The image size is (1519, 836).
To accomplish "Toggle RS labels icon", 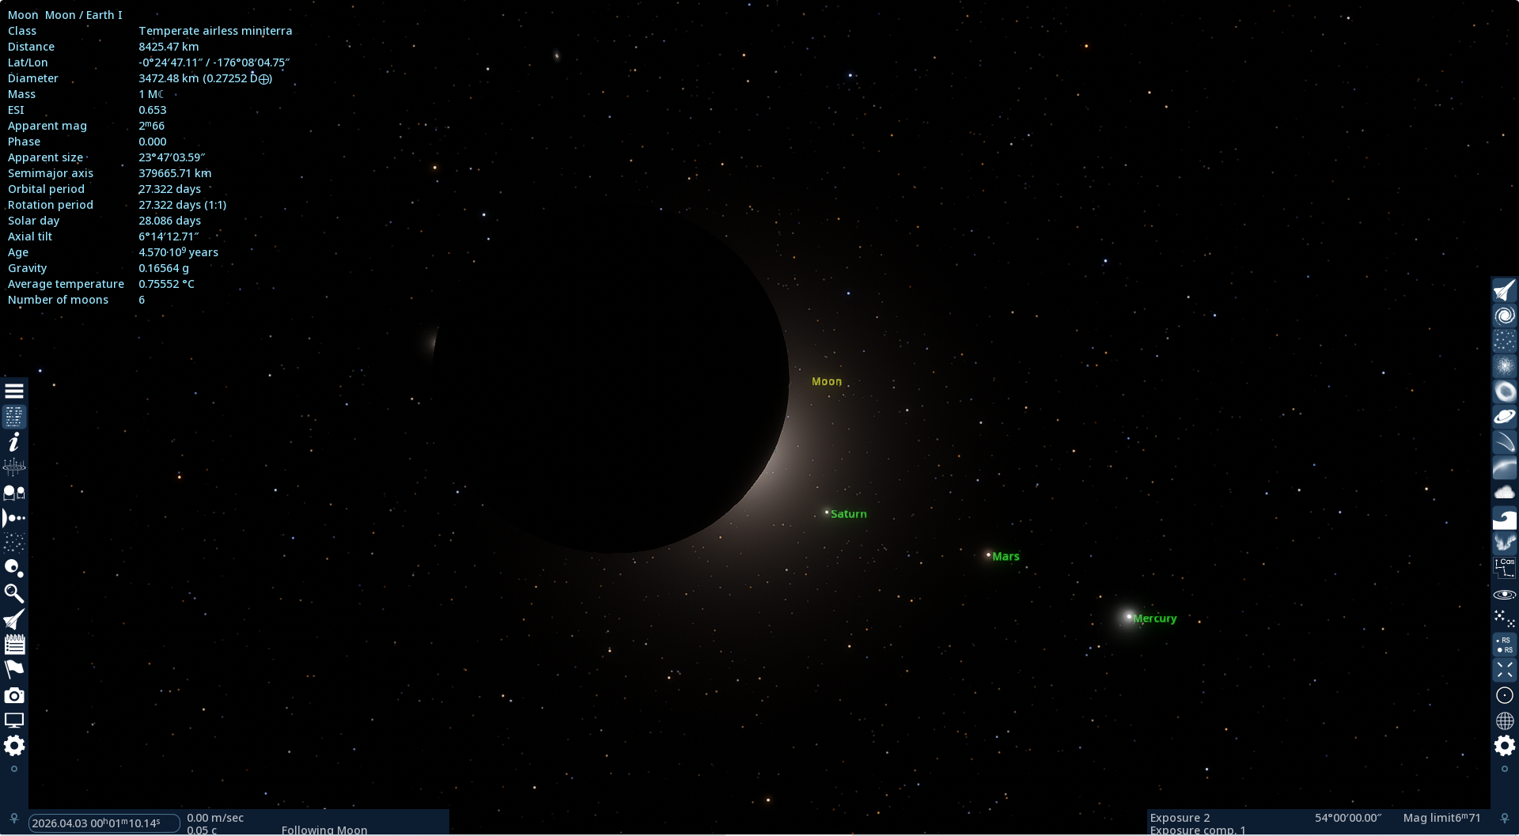I will click(1505, 645).
